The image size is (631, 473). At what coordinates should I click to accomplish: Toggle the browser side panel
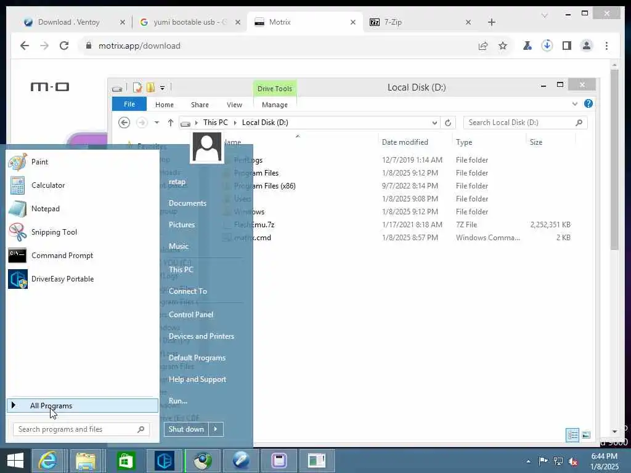click(x=567, y=46)
